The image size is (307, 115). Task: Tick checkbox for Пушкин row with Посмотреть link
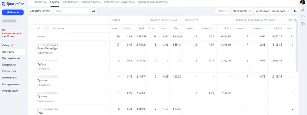32,77
